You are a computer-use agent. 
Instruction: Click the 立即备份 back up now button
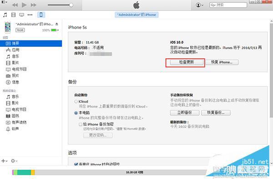point(185,113)
